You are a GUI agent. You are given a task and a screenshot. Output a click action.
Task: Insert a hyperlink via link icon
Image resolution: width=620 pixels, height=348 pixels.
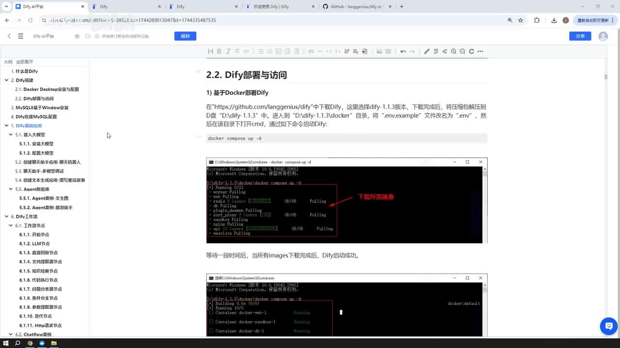(x=246, y=51)
